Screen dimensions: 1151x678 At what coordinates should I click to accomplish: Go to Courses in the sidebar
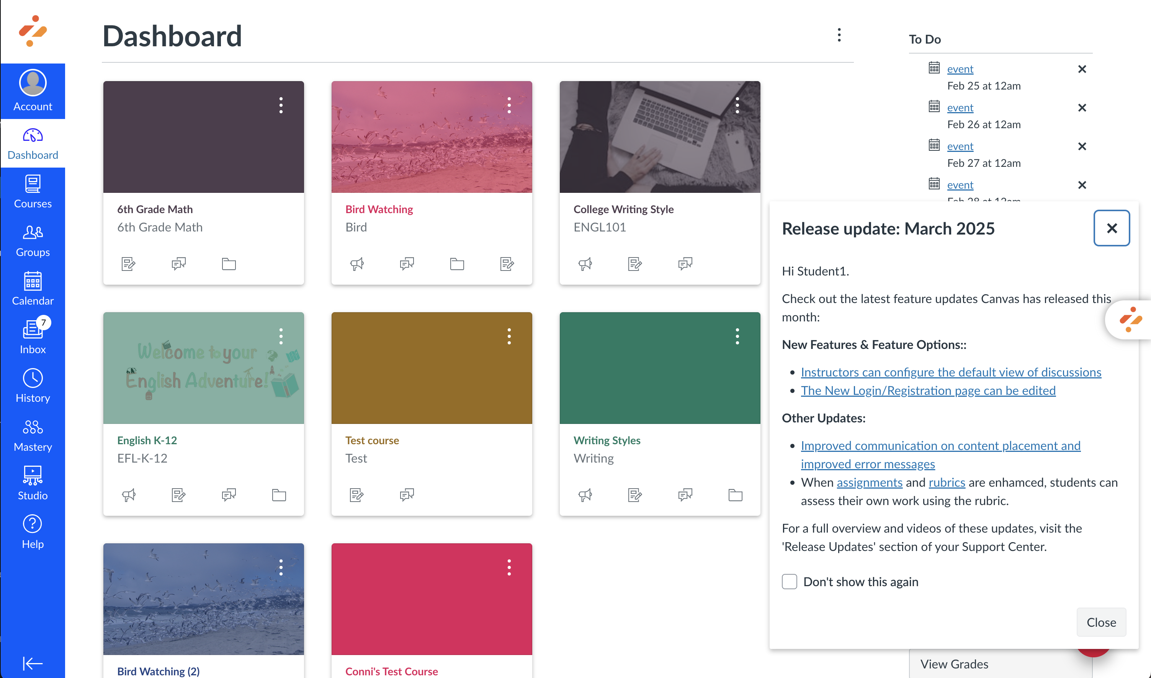coord(33,191)
